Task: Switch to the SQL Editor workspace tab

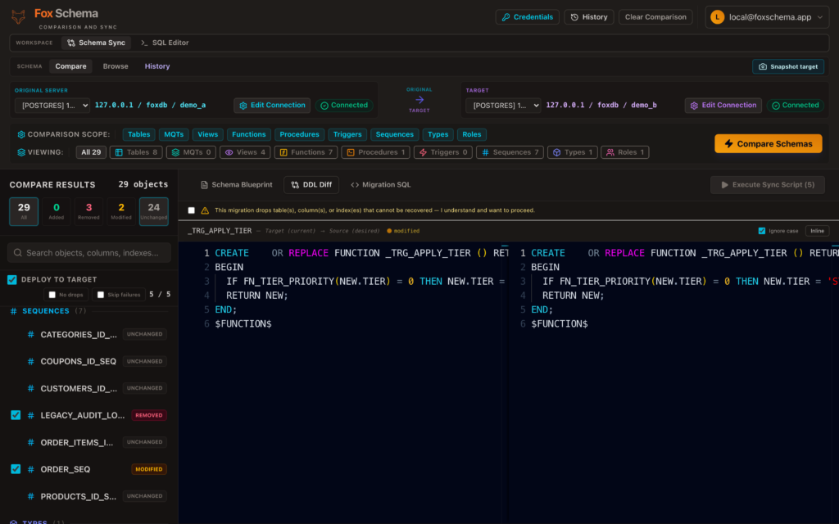Action: [165, 43]
